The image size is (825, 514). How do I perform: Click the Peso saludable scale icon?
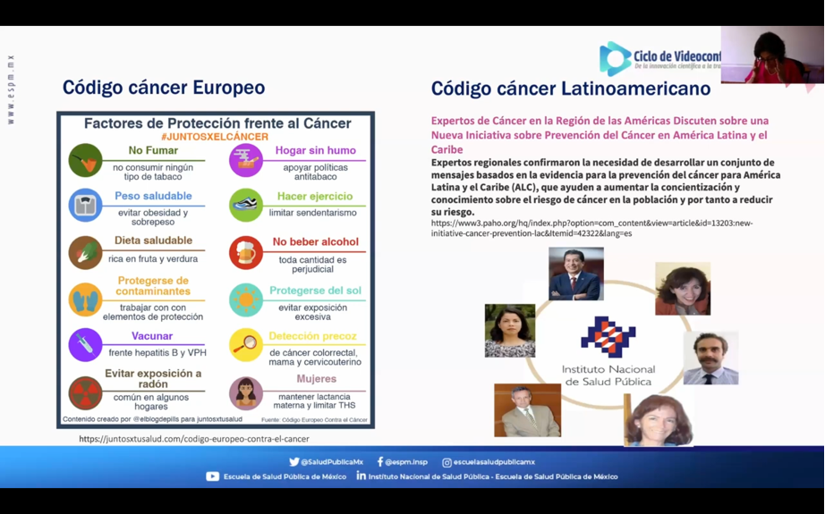(85, 205)
